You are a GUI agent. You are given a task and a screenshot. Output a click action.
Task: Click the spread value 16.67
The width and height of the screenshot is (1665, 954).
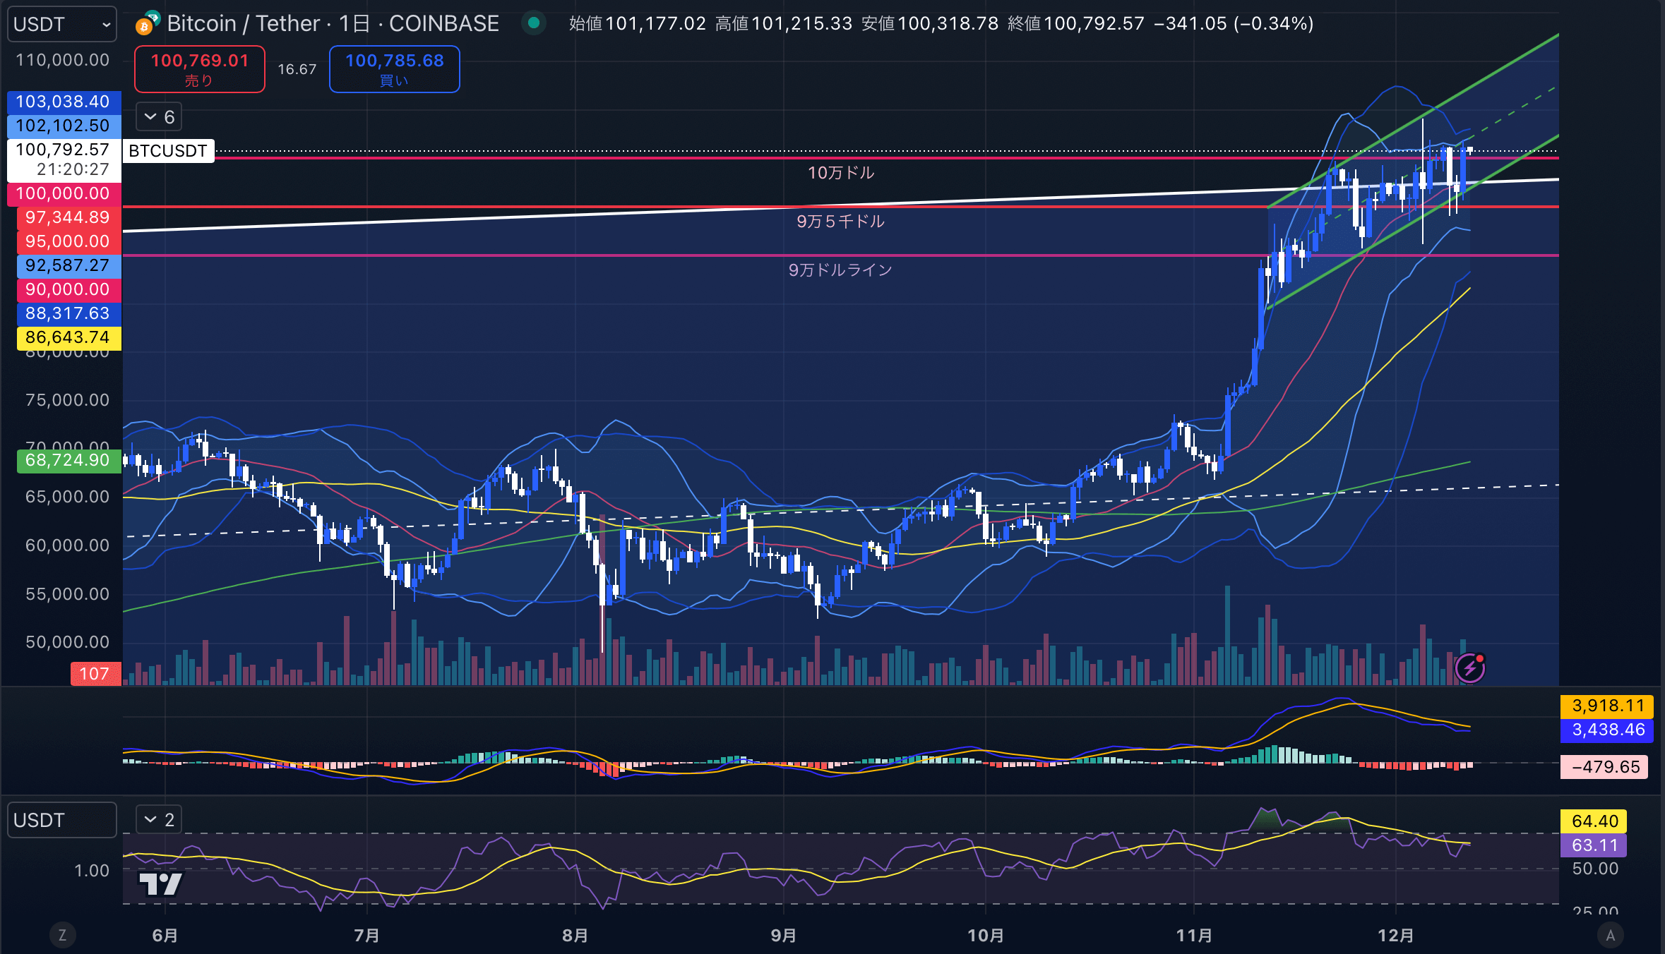[x=297, y=69]
